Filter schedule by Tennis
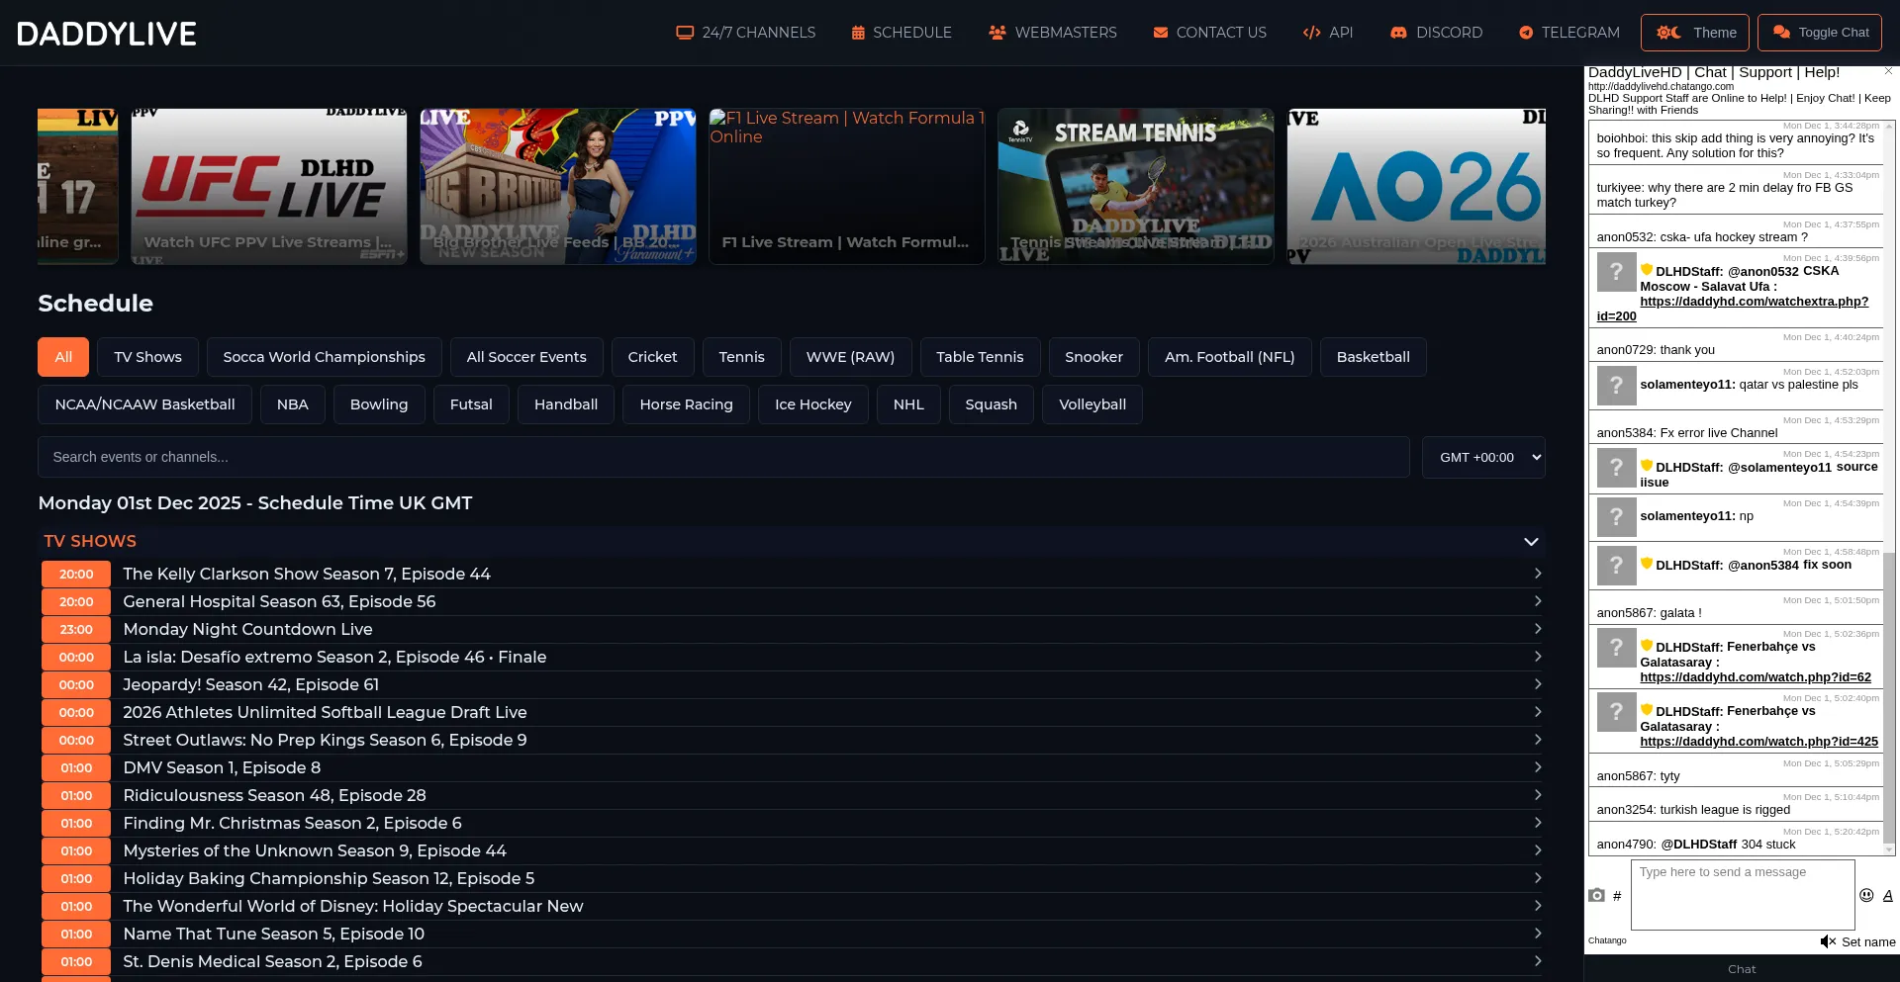 pyautogui.click(x=741, y=357)
